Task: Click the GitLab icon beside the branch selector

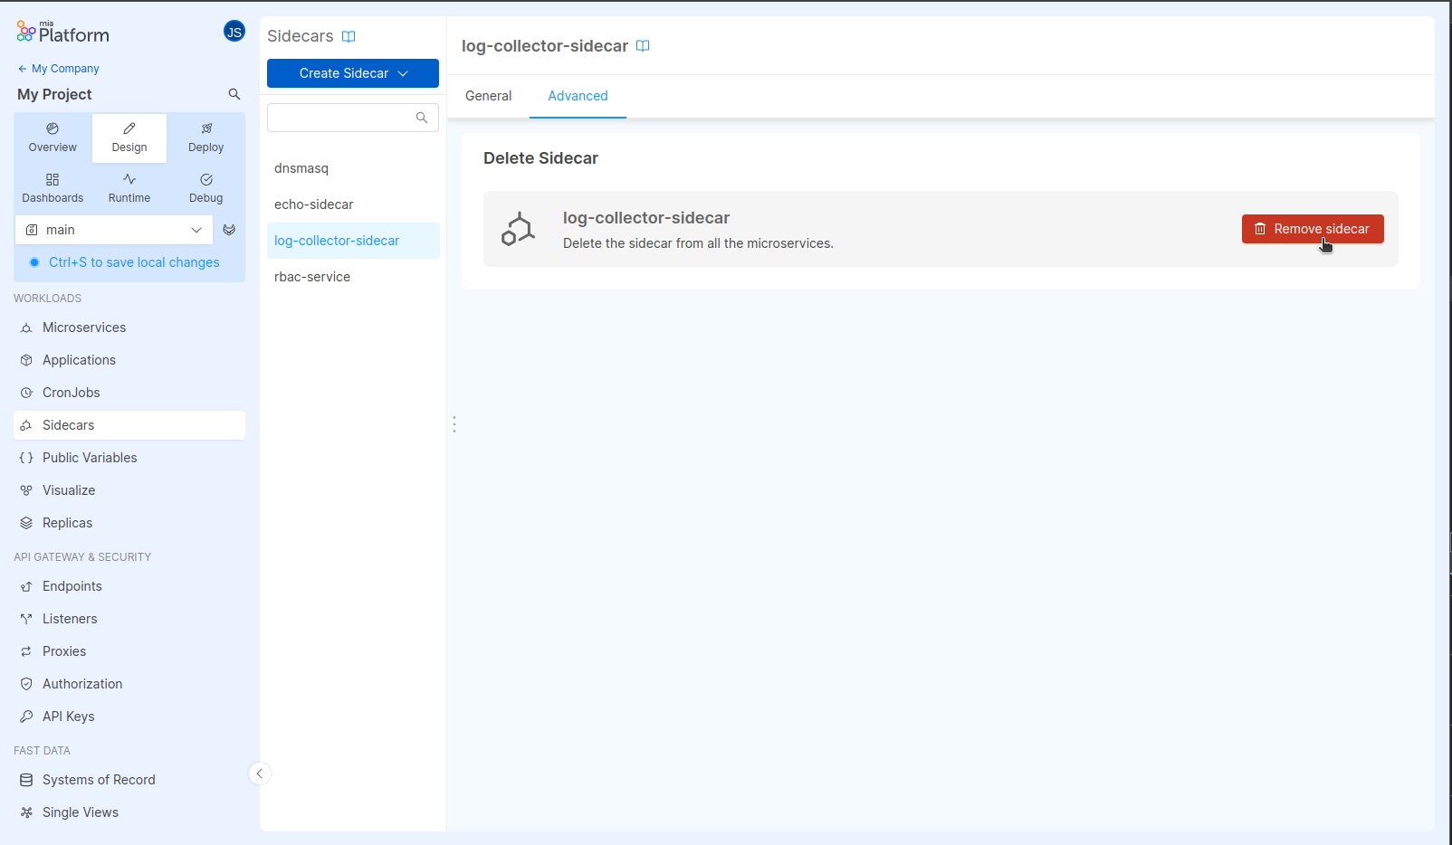Action: [229, 230]
